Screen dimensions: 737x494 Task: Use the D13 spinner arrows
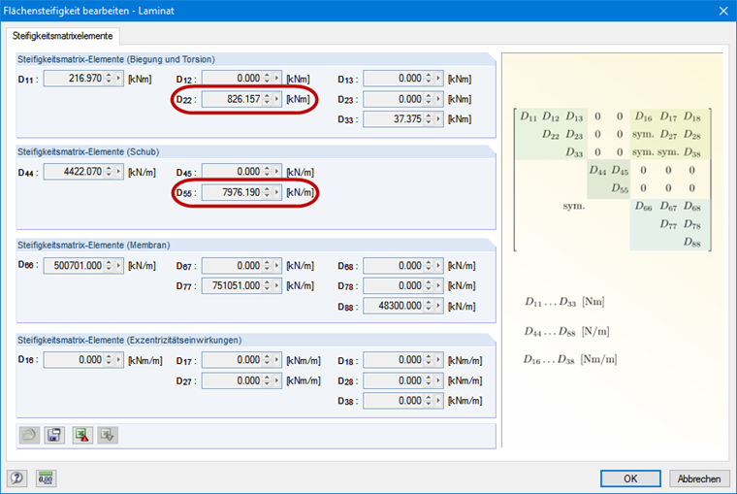click(x=429, y=79)
